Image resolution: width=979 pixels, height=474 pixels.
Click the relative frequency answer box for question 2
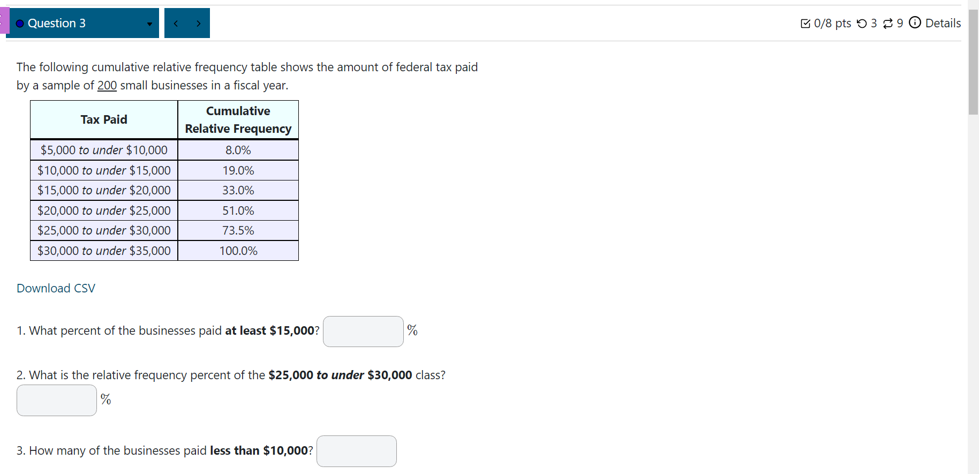[x=56, y=400]
